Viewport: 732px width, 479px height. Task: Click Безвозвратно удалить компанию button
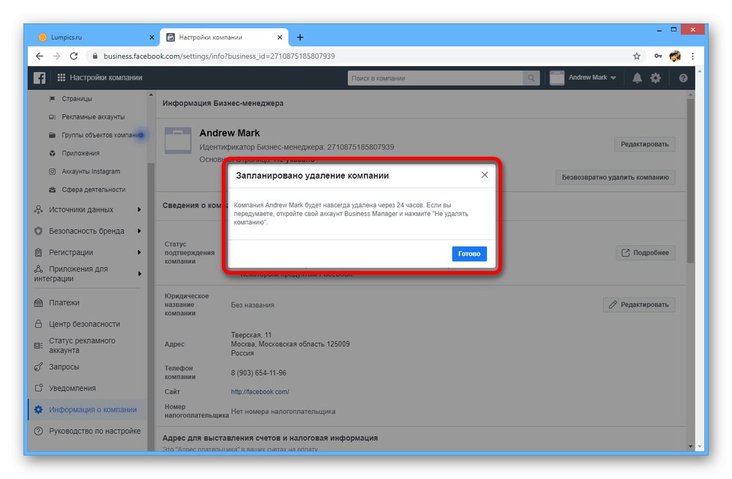click(x=616, y=177)
